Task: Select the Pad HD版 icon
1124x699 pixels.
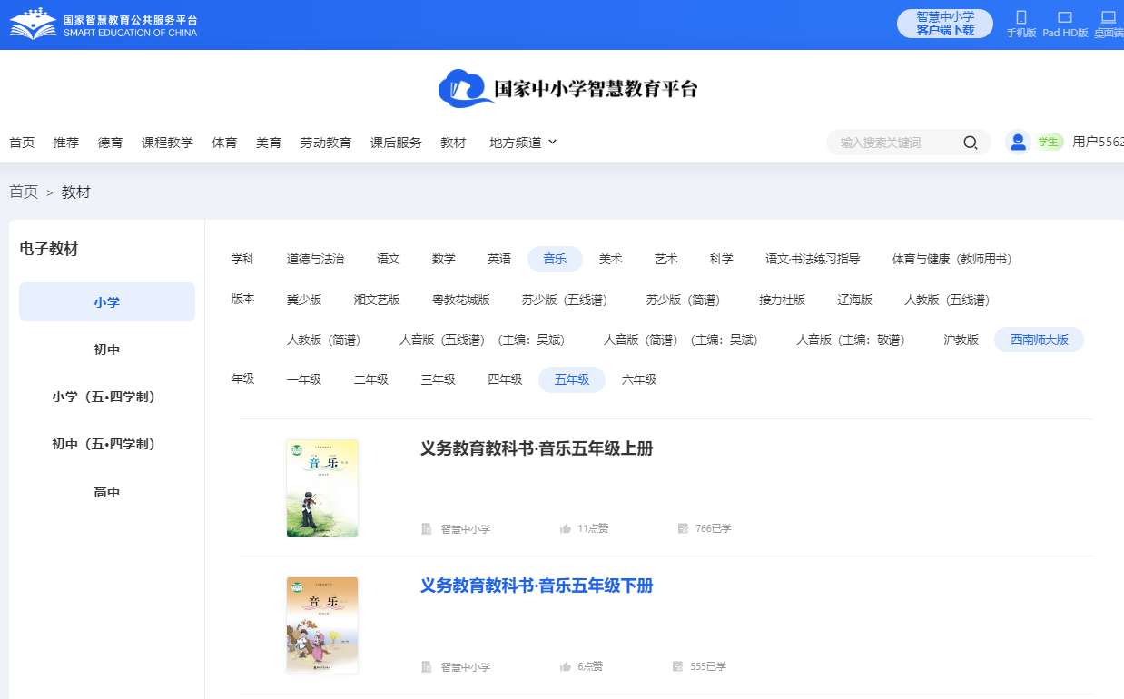Action: 1065,17
